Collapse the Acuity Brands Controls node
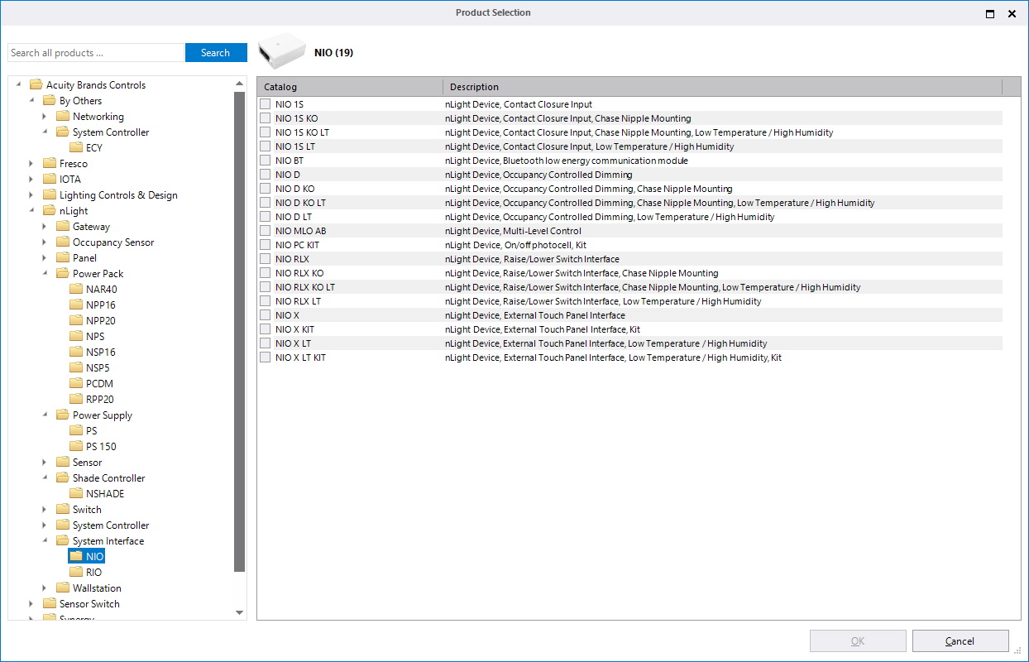Viewport: 1029px width, 662px height. 18,85
